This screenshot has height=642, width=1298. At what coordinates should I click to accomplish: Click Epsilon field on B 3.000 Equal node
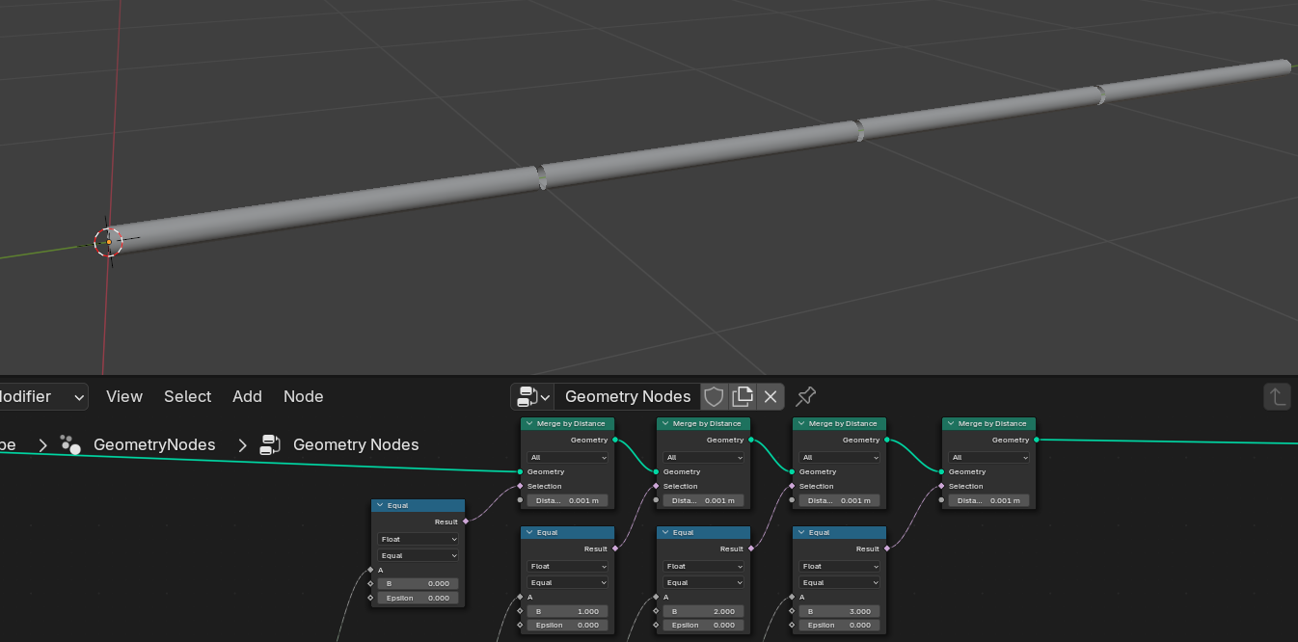click(x=840, y=625)
